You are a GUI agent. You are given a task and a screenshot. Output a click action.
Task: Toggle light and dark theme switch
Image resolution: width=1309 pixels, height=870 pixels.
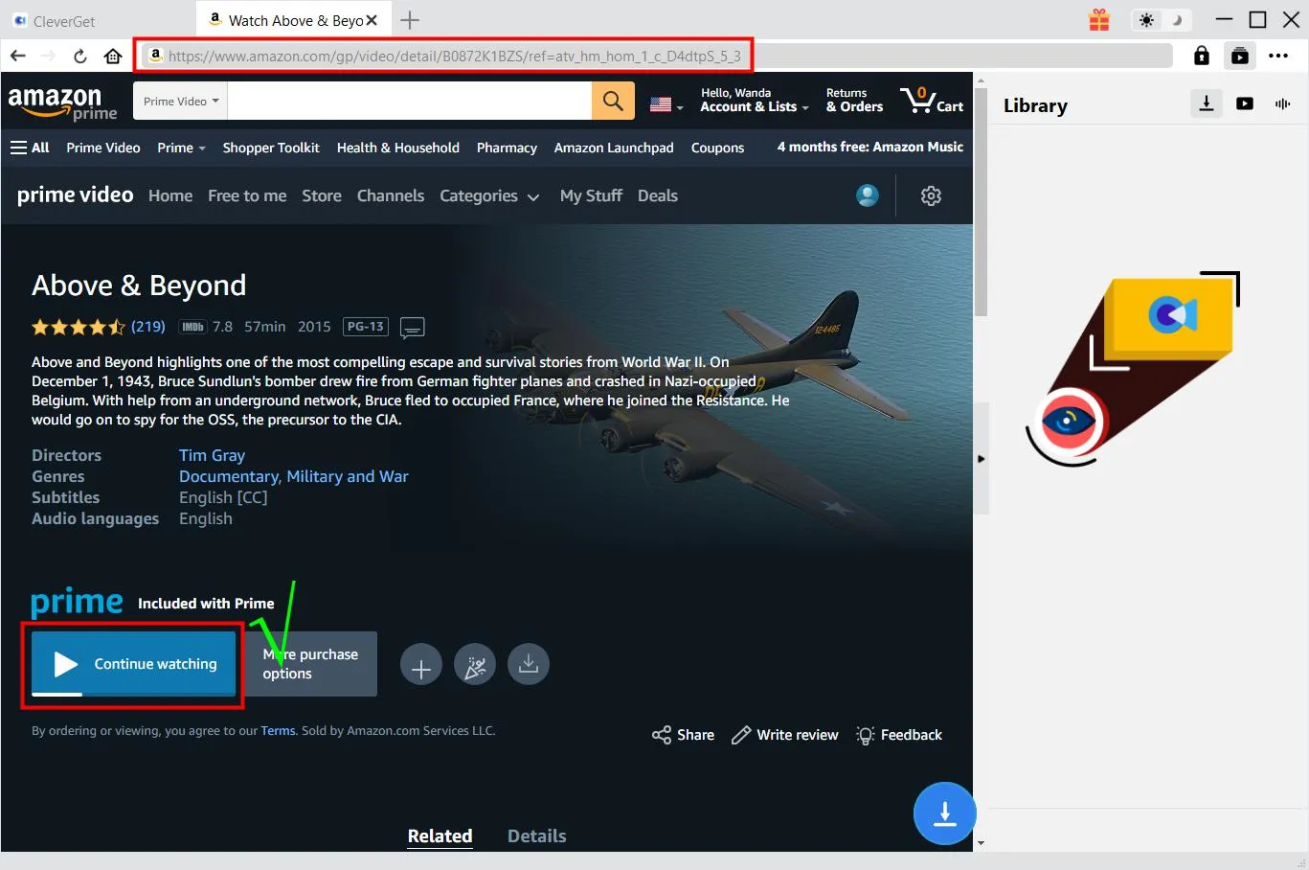pyautogui.click(x=1161, y=20)
